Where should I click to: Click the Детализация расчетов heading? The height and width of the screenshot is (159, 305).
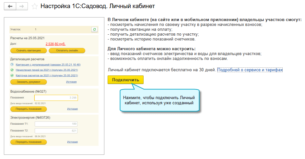click(x=27, y=59)
